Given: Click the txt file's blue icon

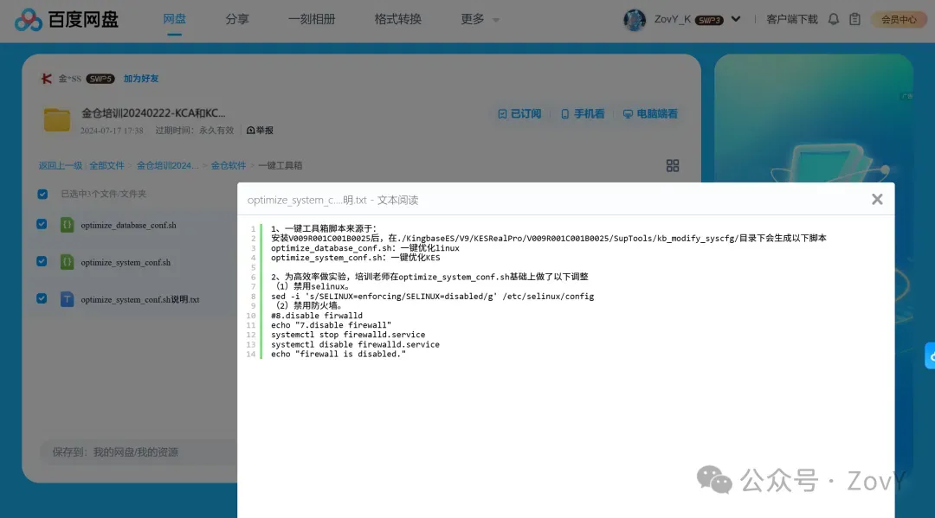Looking at the screenshot, I should pyautogui.click(x=67, y=299).
